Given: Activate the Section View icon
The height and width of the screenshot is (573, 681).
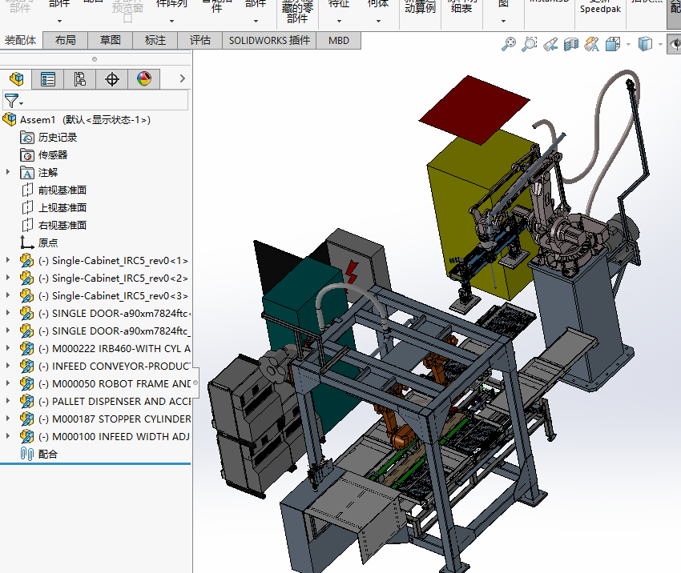Looking at the screenshot, I should [x=571, y=45].
